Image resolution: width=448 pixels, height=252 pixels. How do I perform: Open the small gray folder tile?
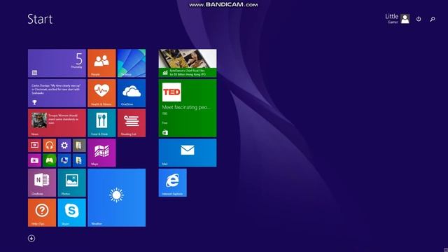coord(79,146)
